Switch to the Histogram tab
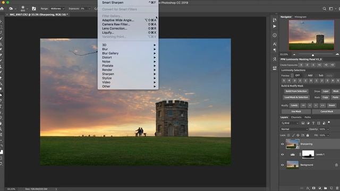 click(x=300, y=17)
